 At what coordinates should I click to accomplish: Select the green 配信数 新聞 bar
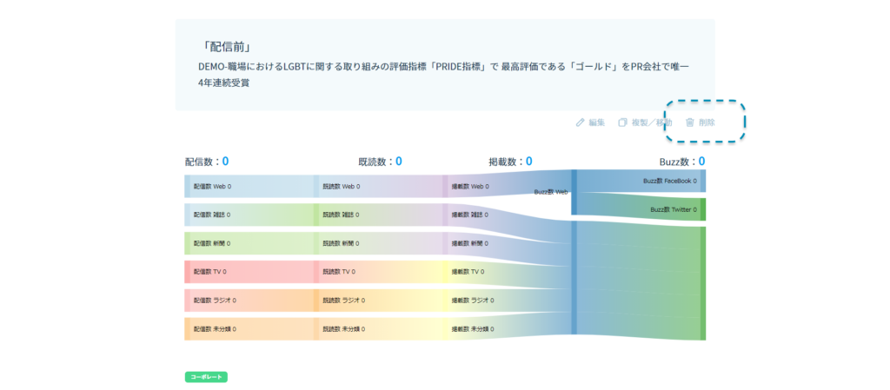click(212, 243)
